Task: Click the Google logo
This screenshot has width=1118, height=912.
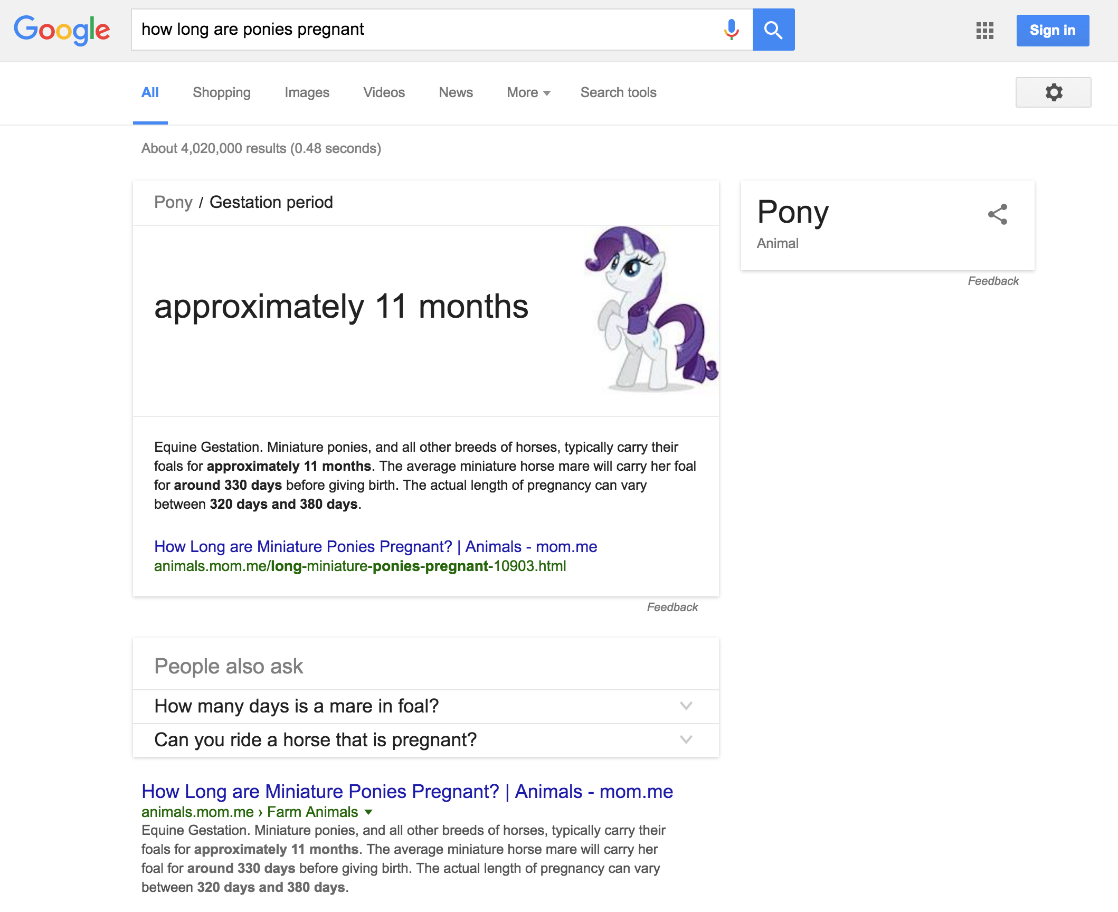Action: [x=62, y=30]
